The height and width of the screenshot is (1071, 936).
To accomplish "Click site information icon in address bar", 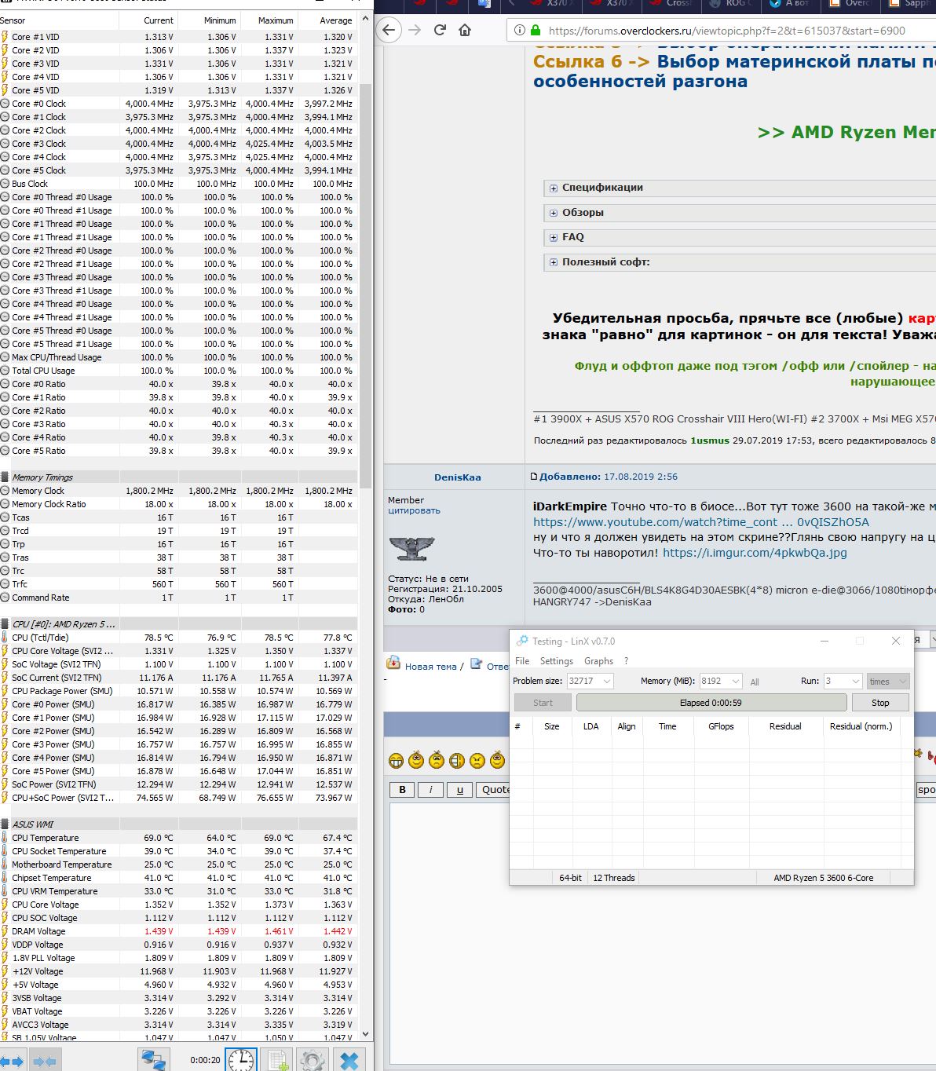I will pos(520,31).
